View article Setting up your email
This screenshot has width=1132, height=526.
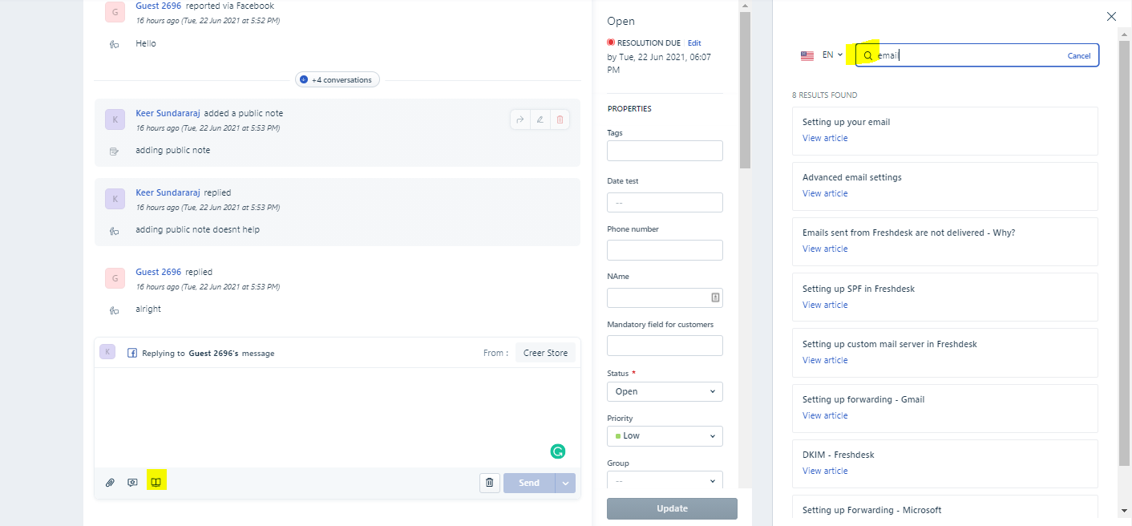pyautogui.click(x=825, y=138)
